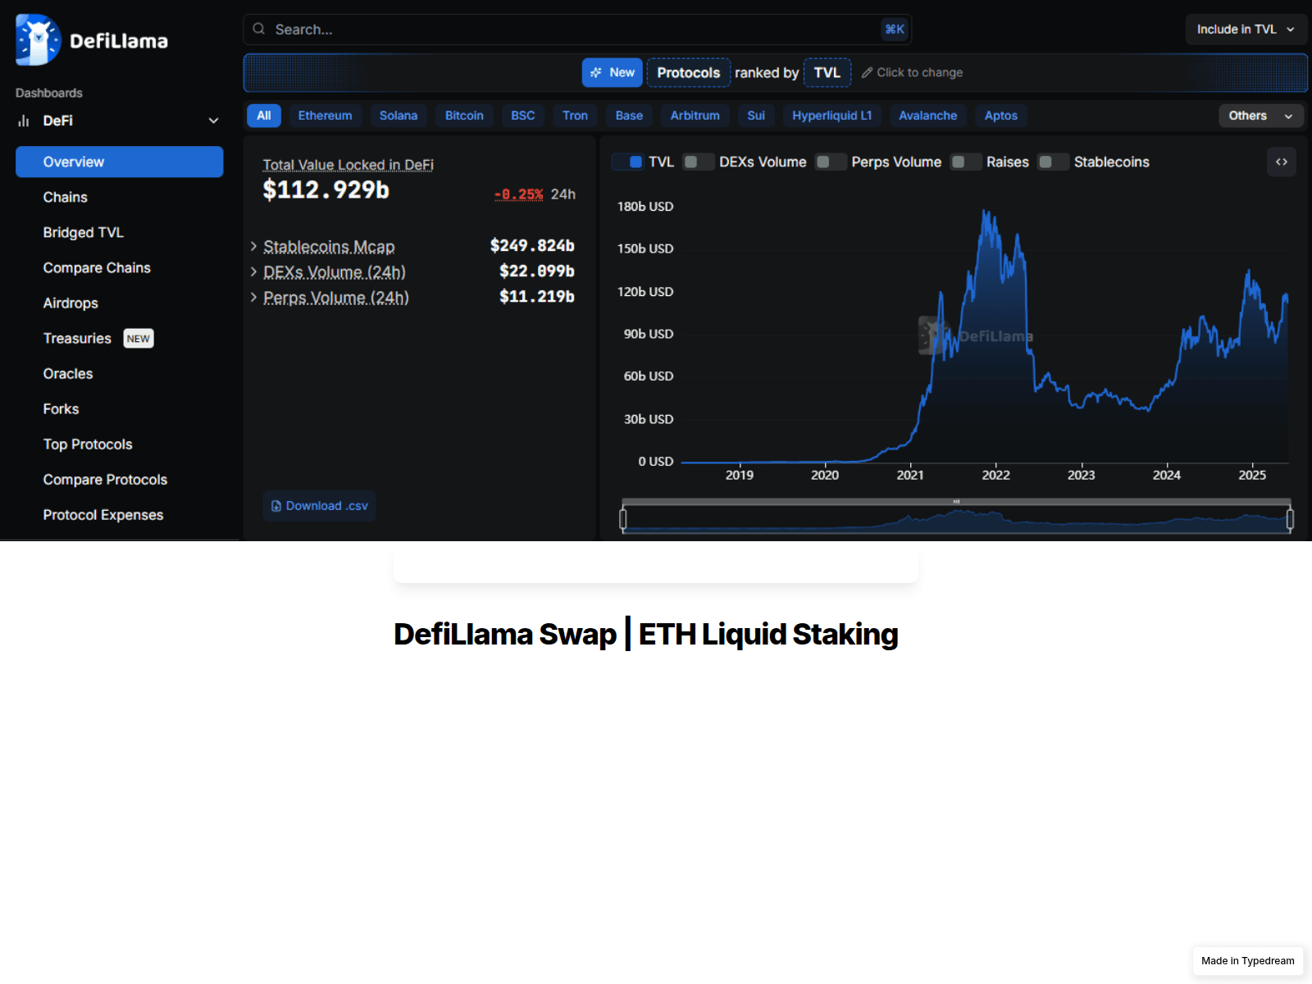Click the $249.824b stablecoins market cap value
The image size is (1312, 984).
(532, 246)
